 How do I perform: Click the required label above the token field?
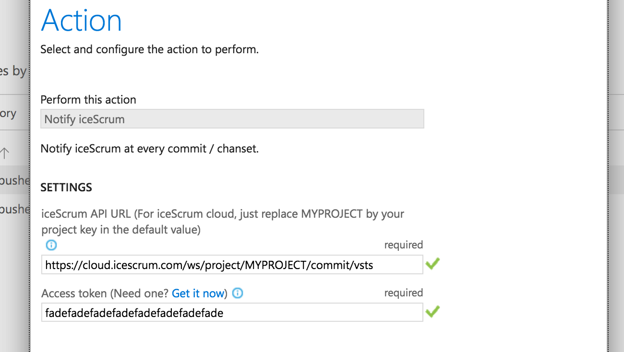coord(404,293)
